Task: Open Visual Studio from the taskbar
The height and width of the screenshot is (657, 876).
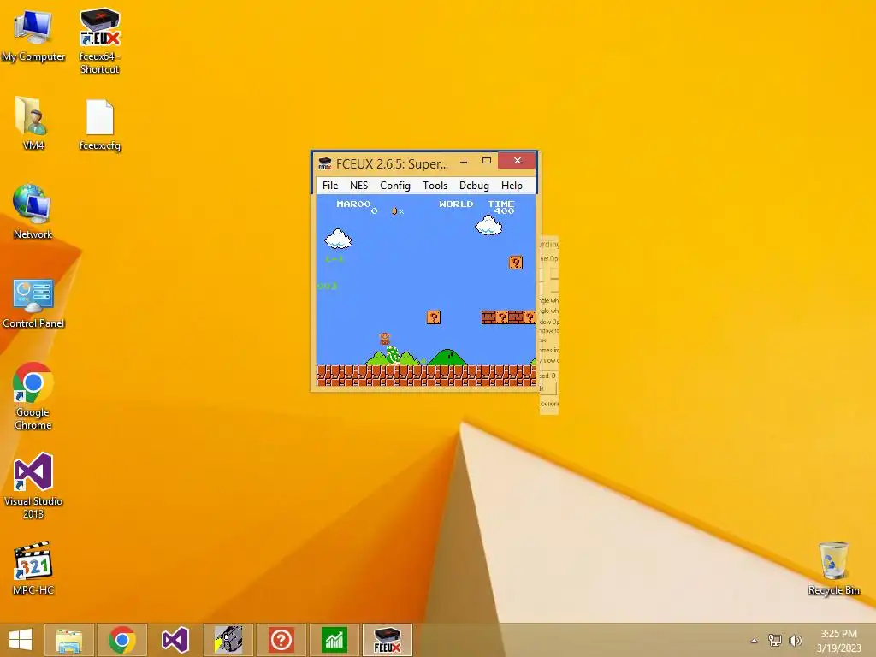Action: [175, 640]
